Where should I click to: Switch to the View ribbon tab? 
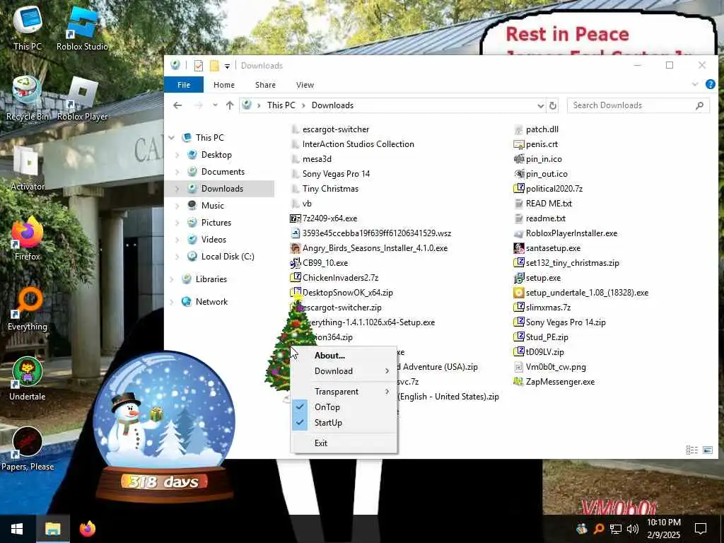[x=305, y=85]
